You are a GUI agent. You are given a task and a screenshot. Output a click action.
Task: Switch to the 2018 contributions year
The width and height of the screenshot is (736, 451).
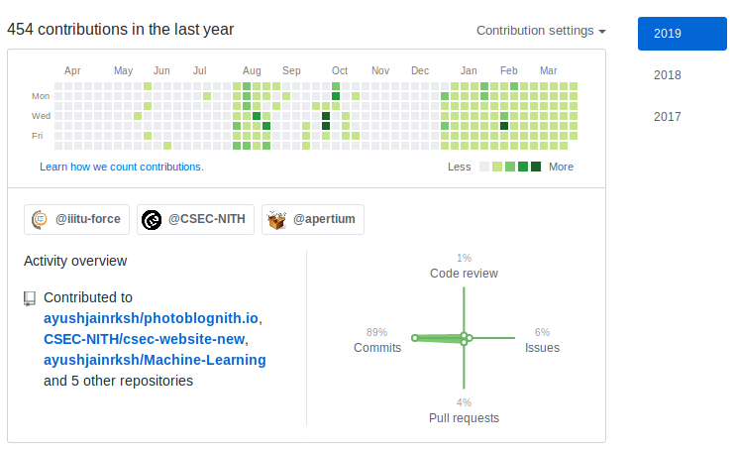click(667, 75)
